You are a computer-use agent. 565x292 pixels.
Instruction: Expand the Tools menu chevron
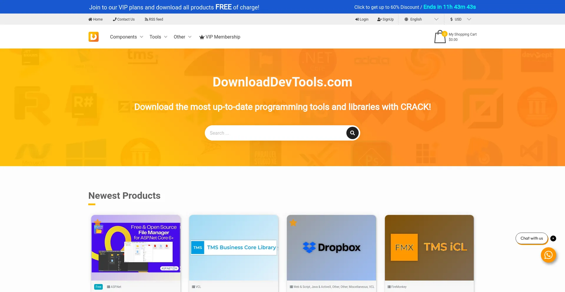point(166,37)
